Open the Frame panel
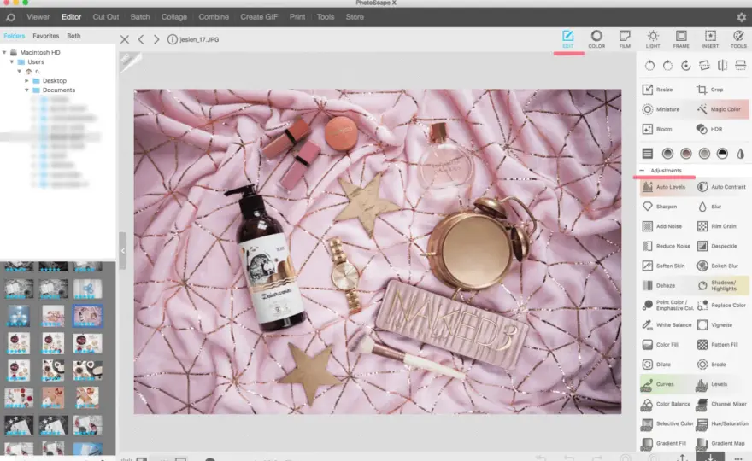The height and width of the screenshot is (461, 752). pyautogui.click(x=681, y=38)
